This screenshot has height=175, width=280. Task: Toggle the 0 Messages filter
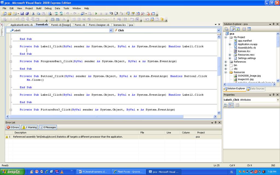[x=48, y=127]
